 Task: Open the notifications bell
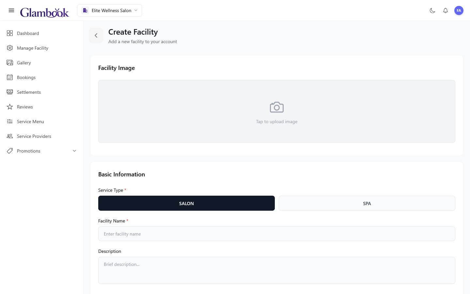click(446, 10)
